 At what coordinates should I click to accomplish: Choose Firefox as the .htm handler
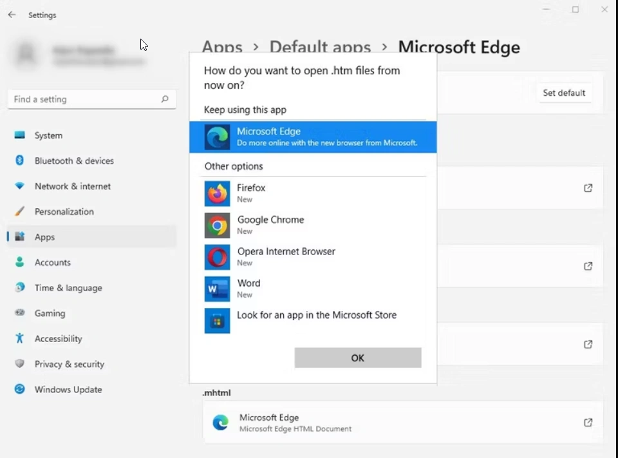click(313, 193)
